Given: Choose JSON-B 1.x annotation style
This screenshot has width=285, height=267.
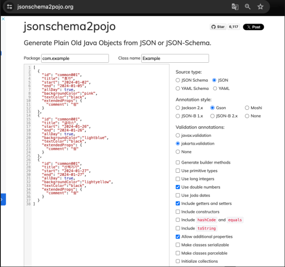Looking at the screenshot, I should tap(178, 116).
